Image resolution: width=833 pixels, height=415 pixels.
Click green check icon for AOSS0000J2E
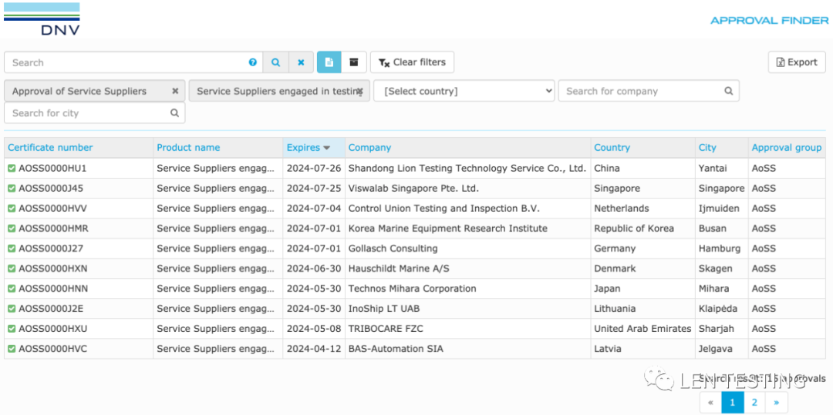pyautogui.click(x=12, y=309)
